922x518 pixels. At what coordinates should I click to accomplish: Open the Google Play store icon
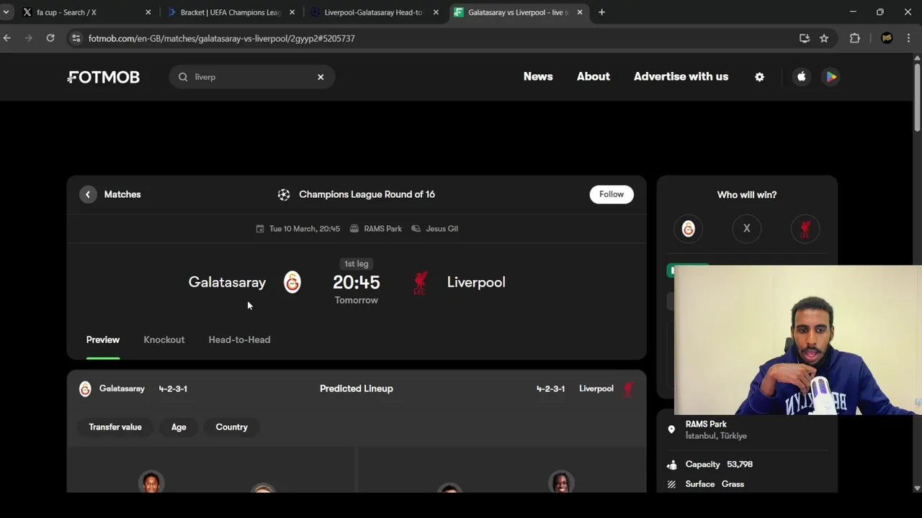pos(831,77)
